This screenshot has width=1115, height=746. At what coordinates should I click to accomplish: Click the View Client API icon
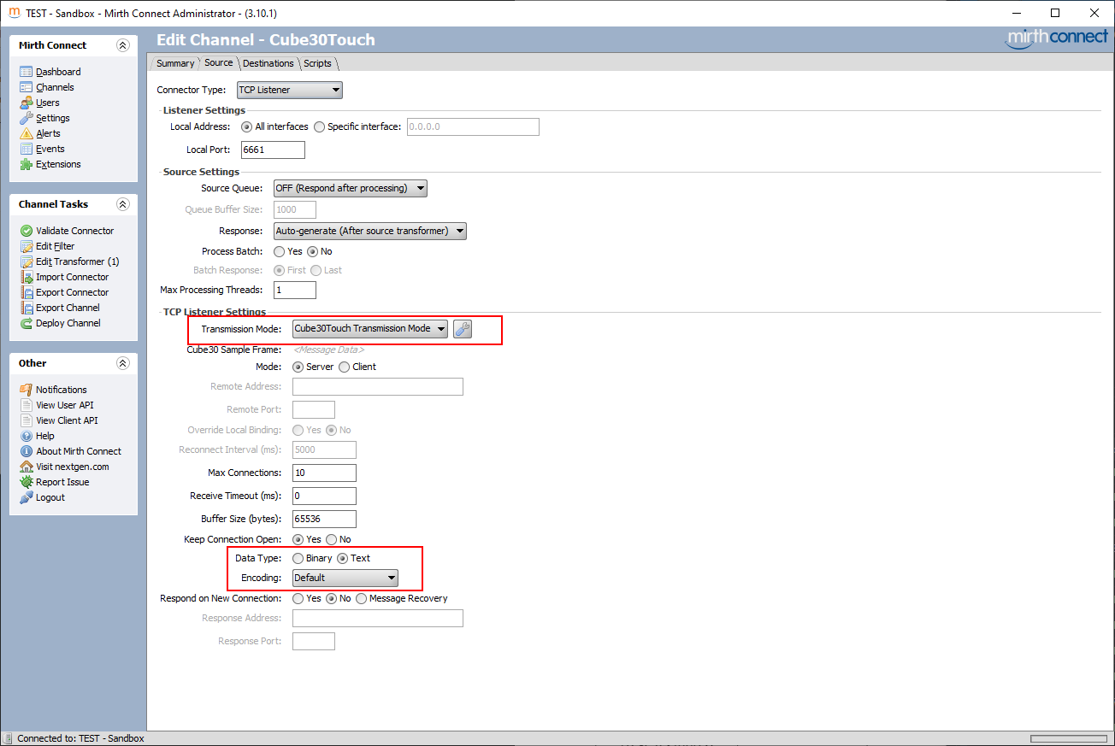(x=27, y=420)
